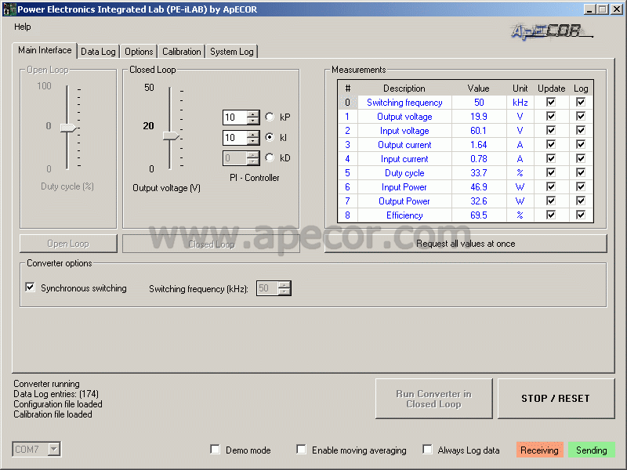The width and height of the screenshot is (627, 470).
Task: Uncheck Update for Efficiency row
Action: (x=551, y=215)
